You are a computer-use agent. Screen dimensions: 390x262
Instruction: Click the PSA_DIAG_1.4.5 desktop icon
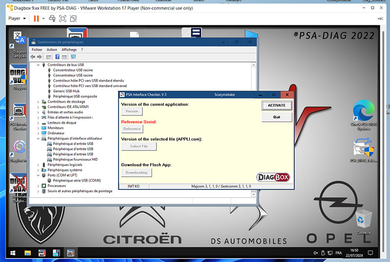coord(364,150)
